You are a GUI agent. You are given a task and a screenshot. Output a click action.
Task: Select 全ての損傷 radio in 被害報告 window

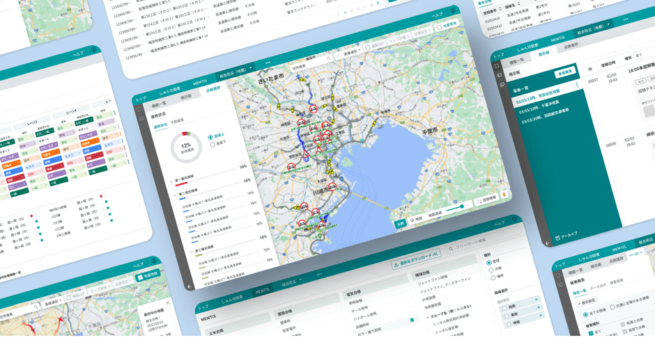tap(585, 314)
